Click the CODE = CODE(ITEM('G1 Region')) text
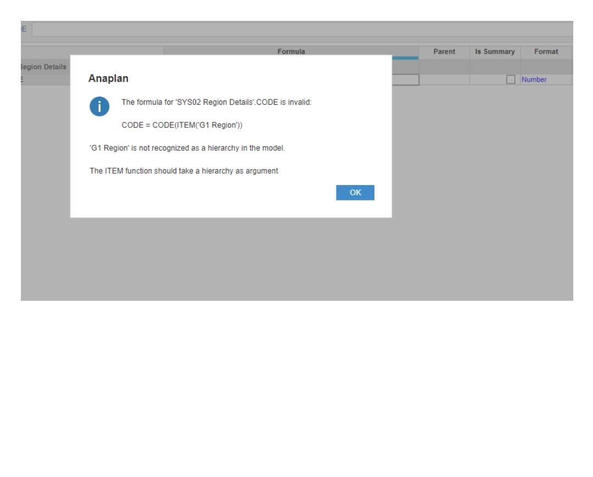The height and width of the screenshot is (477, 593). click(182, 125)
